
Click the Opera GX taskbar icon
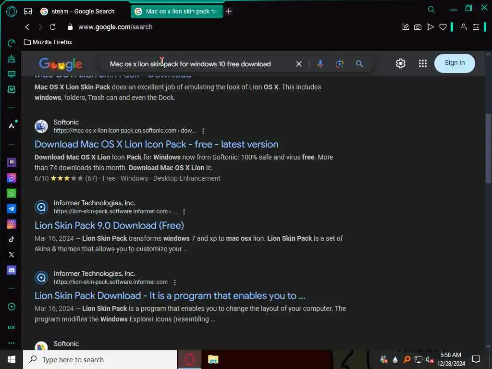click(189, 359)
